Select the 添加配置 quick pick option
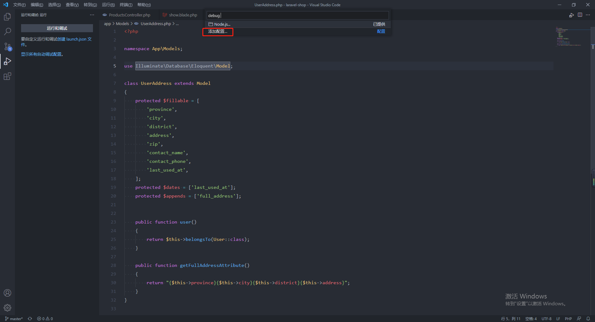595x322 pixels. [x=218, y=32]
